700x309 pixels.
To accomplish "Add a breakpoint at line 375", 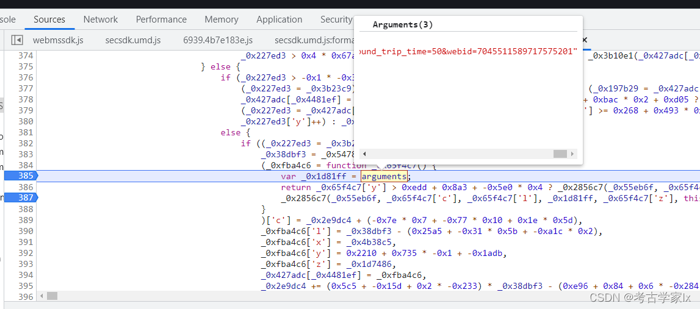I will 26,66.
